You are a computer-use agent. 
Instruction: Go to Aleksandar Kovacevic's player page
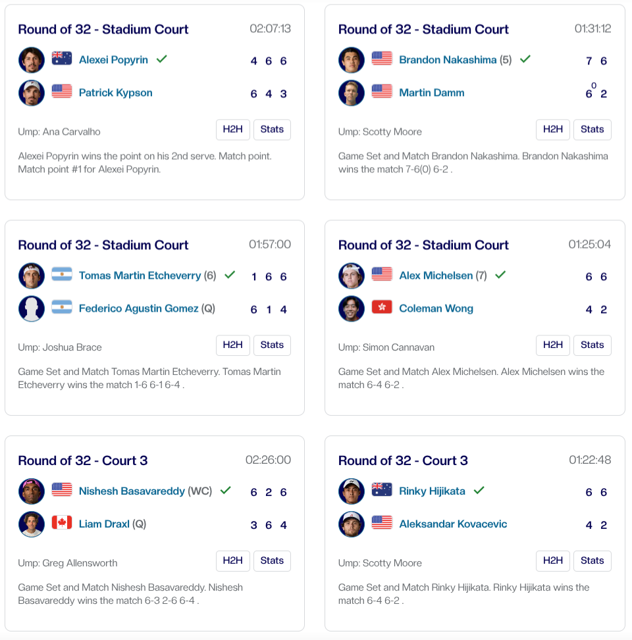tap(453, 524)
